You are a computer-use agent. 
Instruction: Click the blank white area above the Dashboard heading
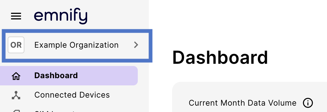238,23
